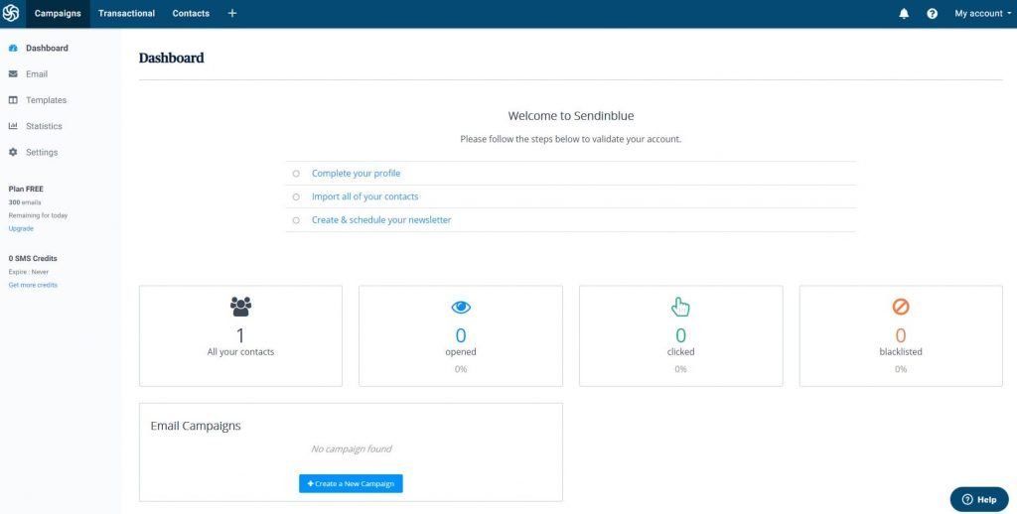Click the Settings gear icon
Screen dimensions: 1017x514
[x=13, y=152]
